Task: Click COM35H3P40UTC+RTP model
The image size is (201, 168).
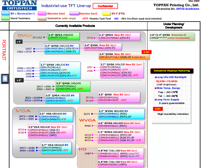Action: pos(53,119)
